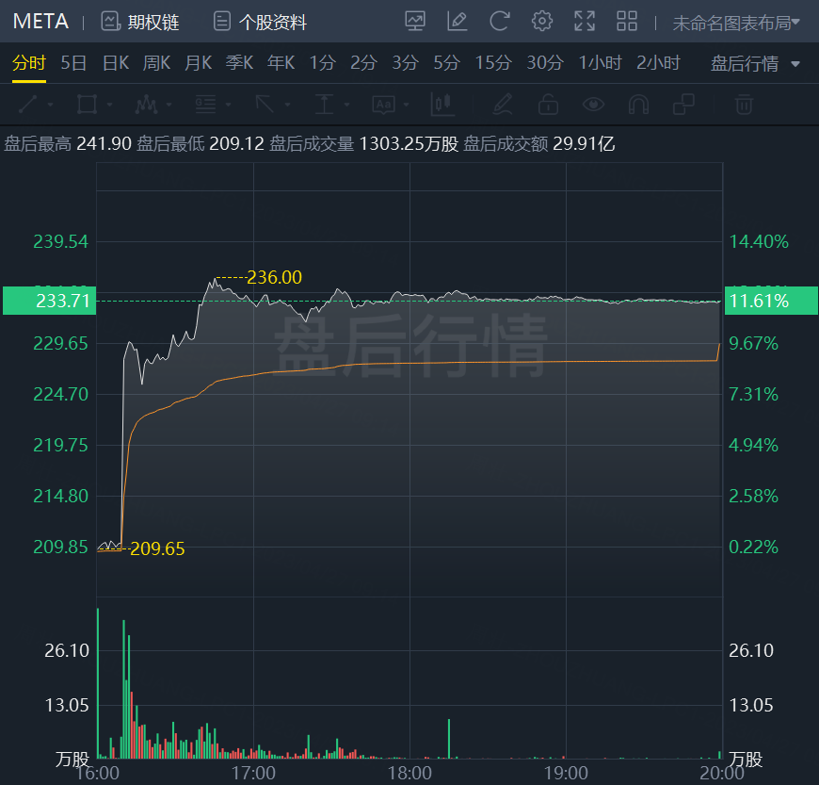Screen dimensions: 819x785
Task: Switch to the 5日 tab
Action: click(x=73, y=63)
